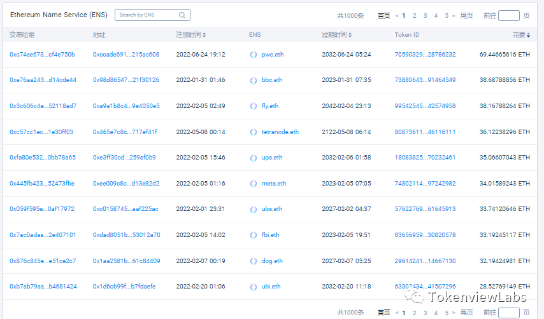This screenshot has width=544, height=319.
Task: Jump to last page in bottom pagination
Action: point(467,313)
